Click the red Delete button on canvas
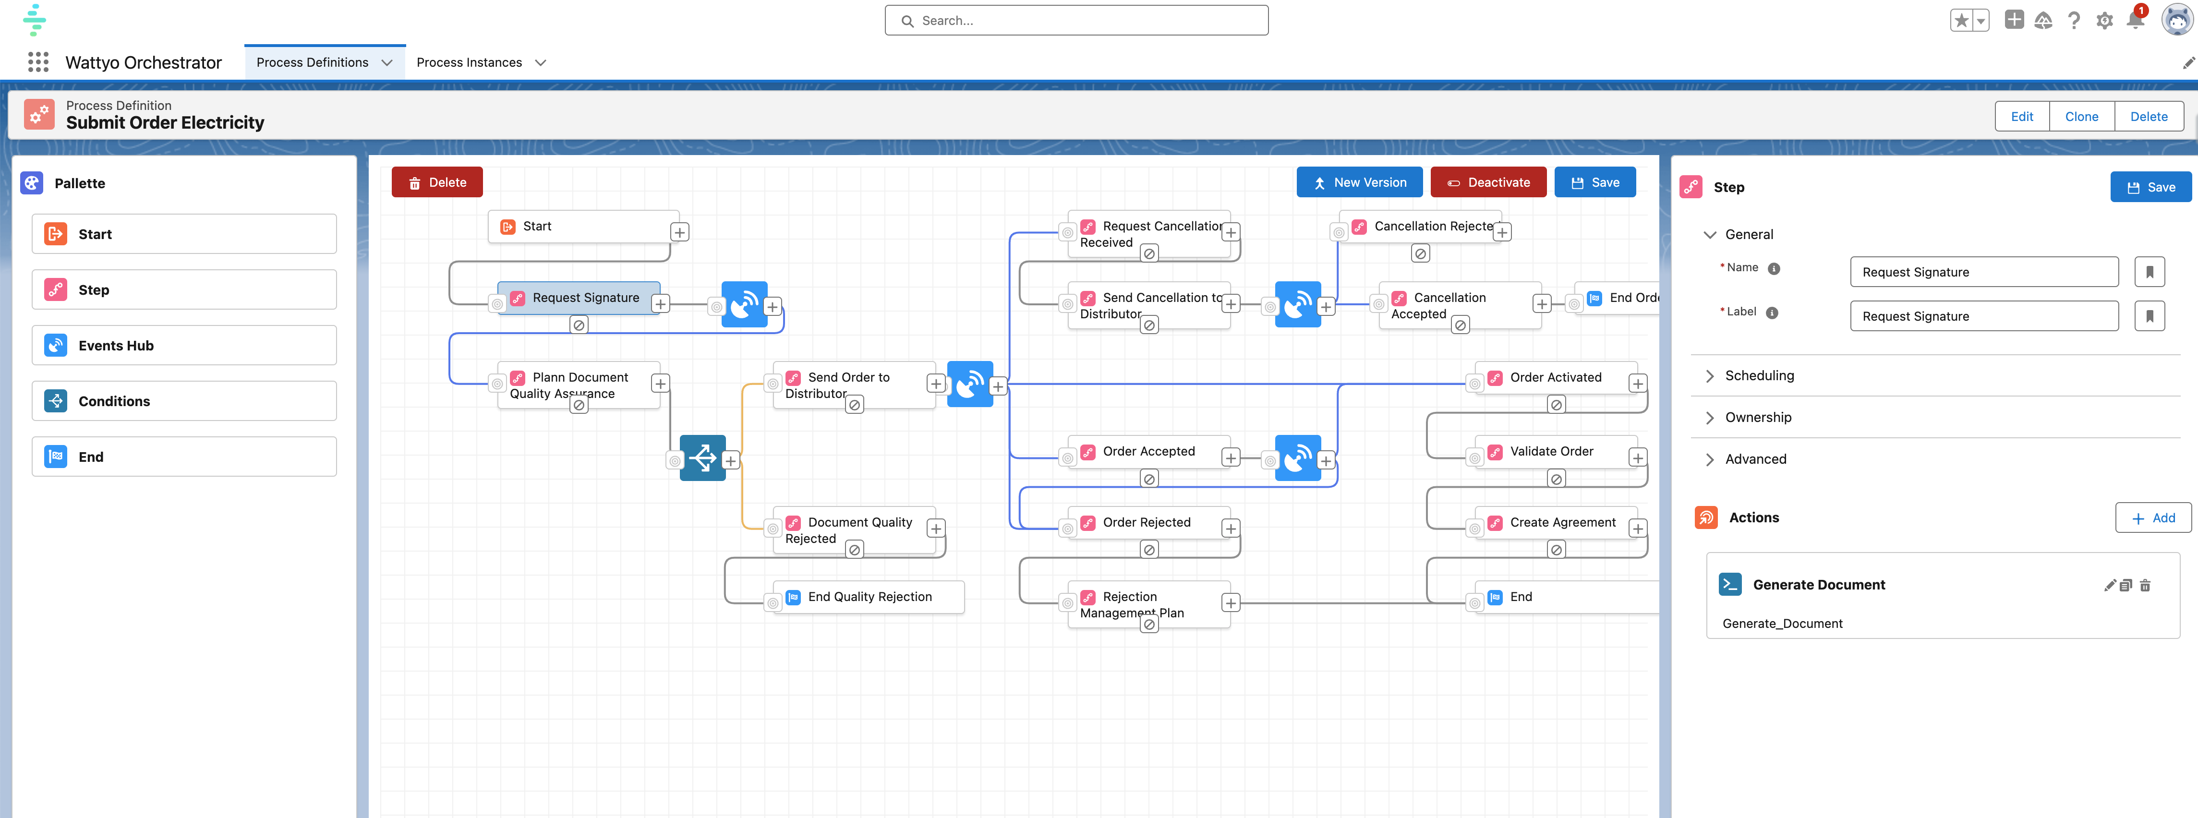 coord(437,182)
